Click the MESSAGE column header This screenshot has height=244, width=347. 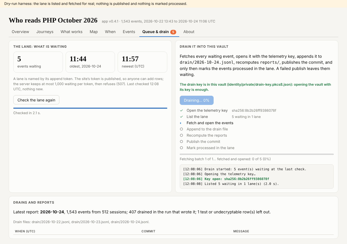click(x=241, y=231)
